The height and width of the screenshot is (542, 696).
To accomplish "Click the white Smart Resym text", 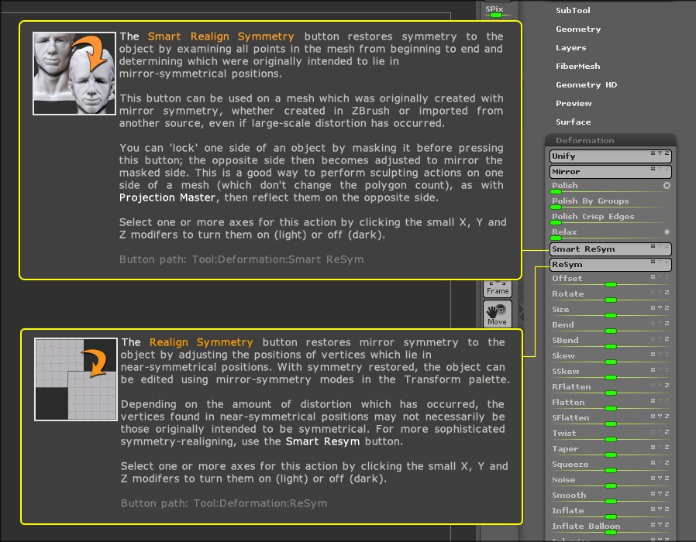I will (x=322, y=441).
